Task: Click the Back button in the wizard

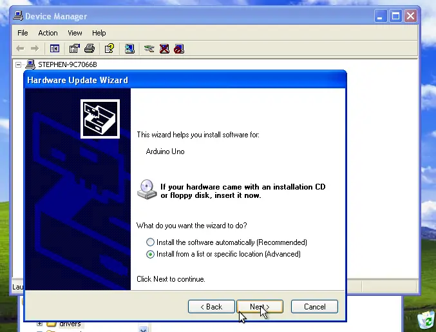Action: [211, 307]
